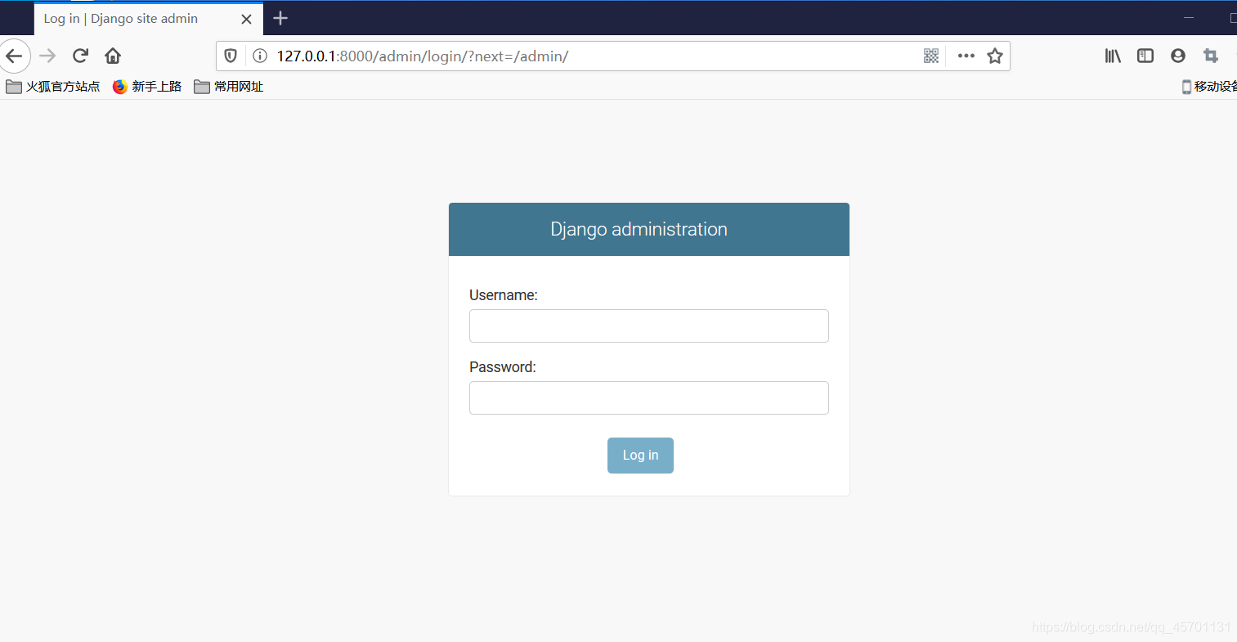
Task: Open tracking protection shield icon
Action: click(231, 56)
